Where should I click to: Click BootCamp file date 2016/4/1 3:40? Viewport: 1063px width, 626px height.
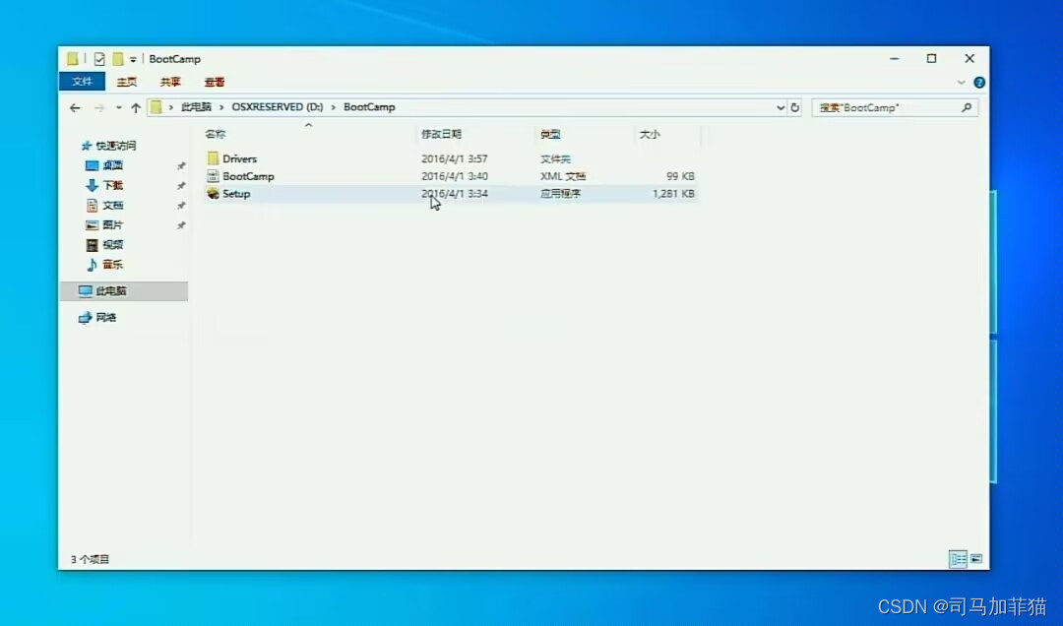pos(454,176)
